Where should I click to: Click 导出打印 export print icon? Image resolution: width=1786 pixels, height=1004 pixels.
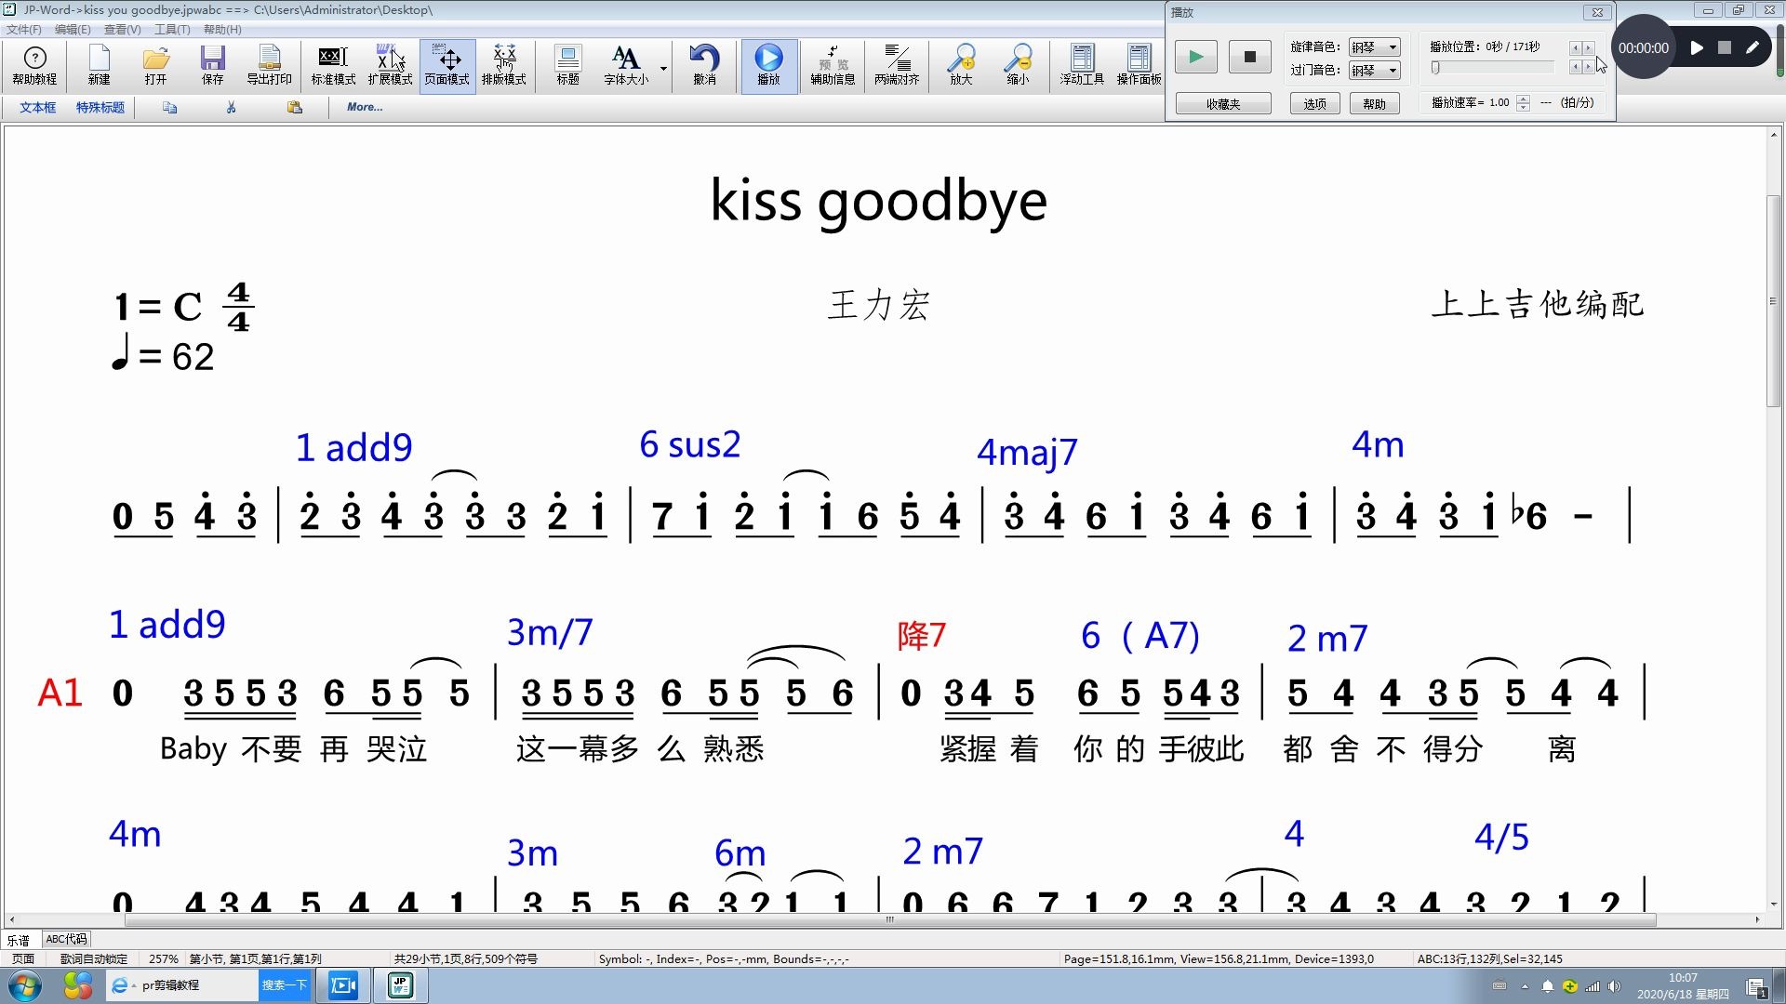point(269,65)
